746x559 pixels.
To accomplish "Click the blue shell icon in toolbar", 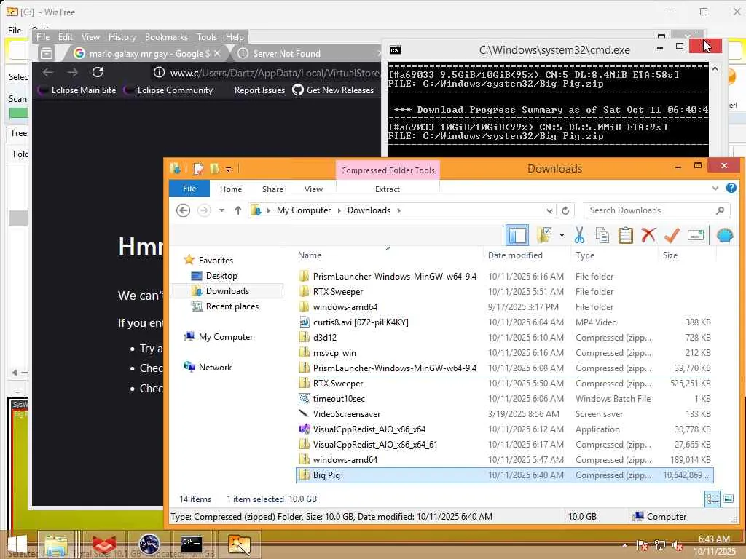I will tap(725, 235).
